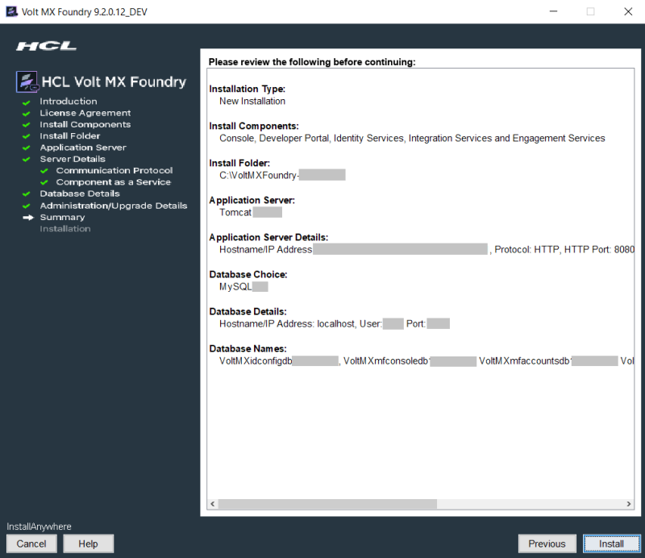
Task: Cancel the installation
Action: pyautogui.click(x=31, y=543)
